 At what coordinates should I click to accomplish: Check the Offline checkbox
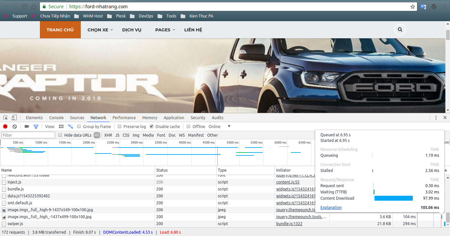coord(189,126)
